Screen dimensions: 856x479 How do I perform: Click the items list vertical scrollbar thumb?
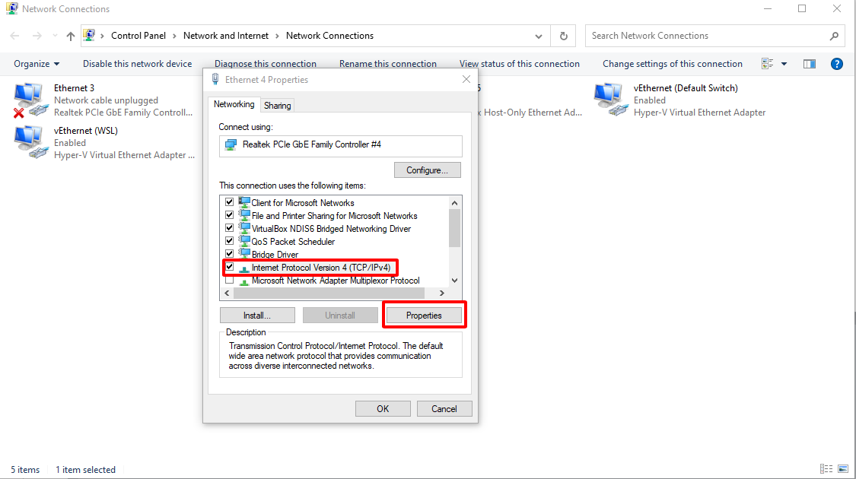(454, 227)
